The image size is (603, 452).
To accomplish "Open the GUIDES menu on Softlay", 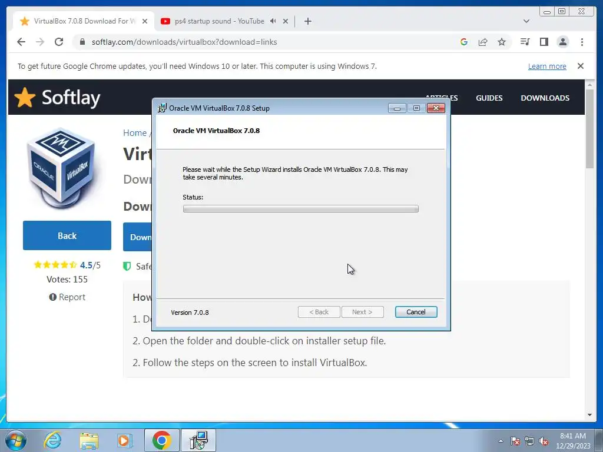I will [489, 98].
